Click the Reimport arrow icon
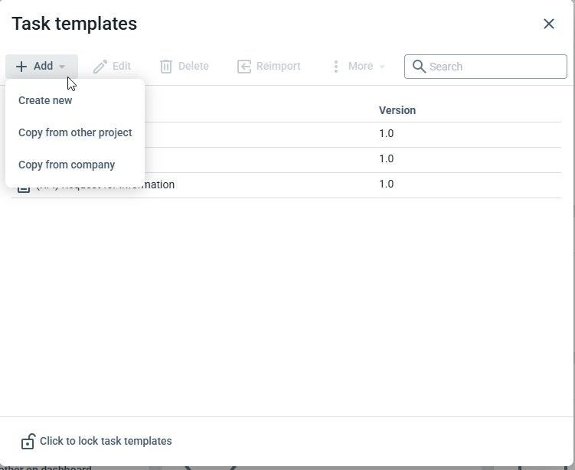Image resolution: width=575 pixels, height=470 pixels. pos(244,67)
